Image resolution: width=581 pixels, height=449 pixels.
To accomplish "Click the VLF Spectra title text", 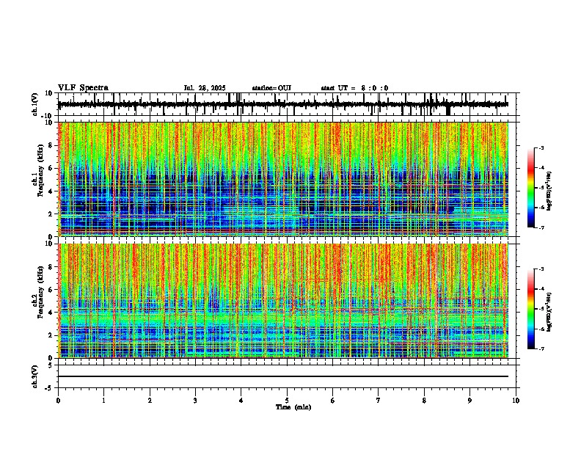I will coord(83,88).
